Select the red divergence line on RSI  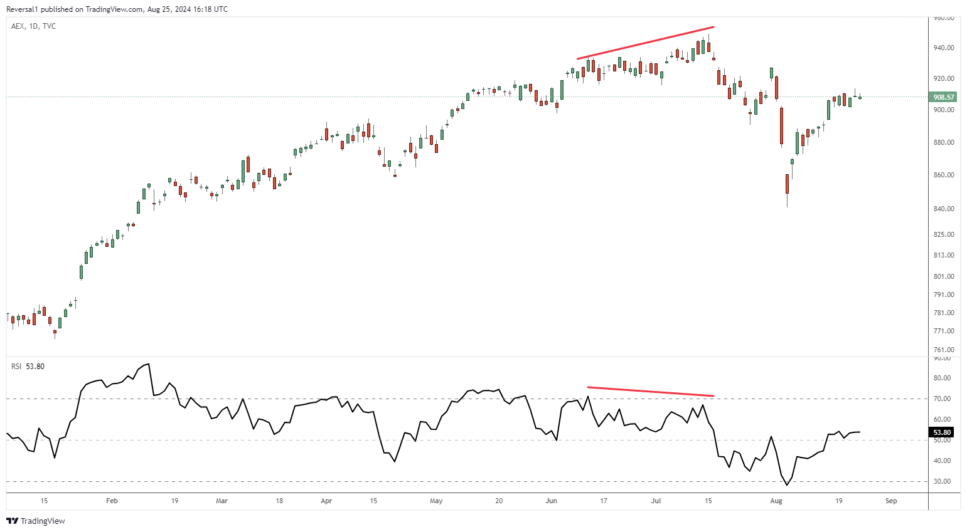coord(650,392)
